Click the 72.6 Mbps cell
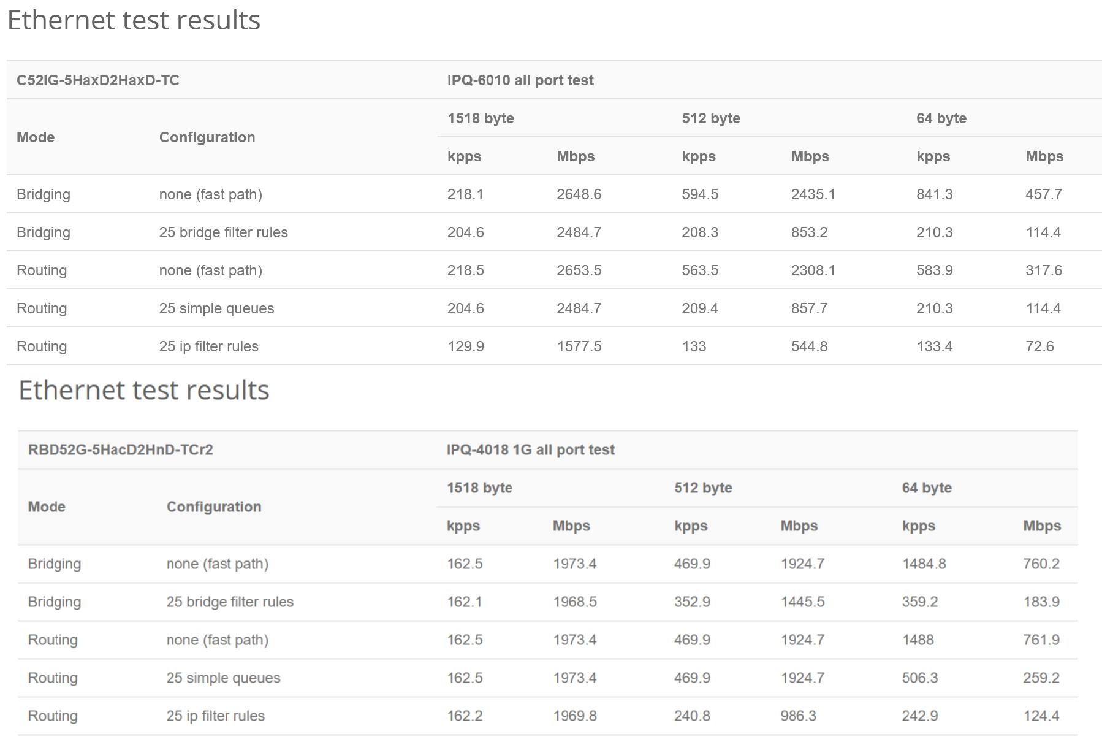Image resolution: width=1102 pixels, height=742 pixels. (1039, 346)
